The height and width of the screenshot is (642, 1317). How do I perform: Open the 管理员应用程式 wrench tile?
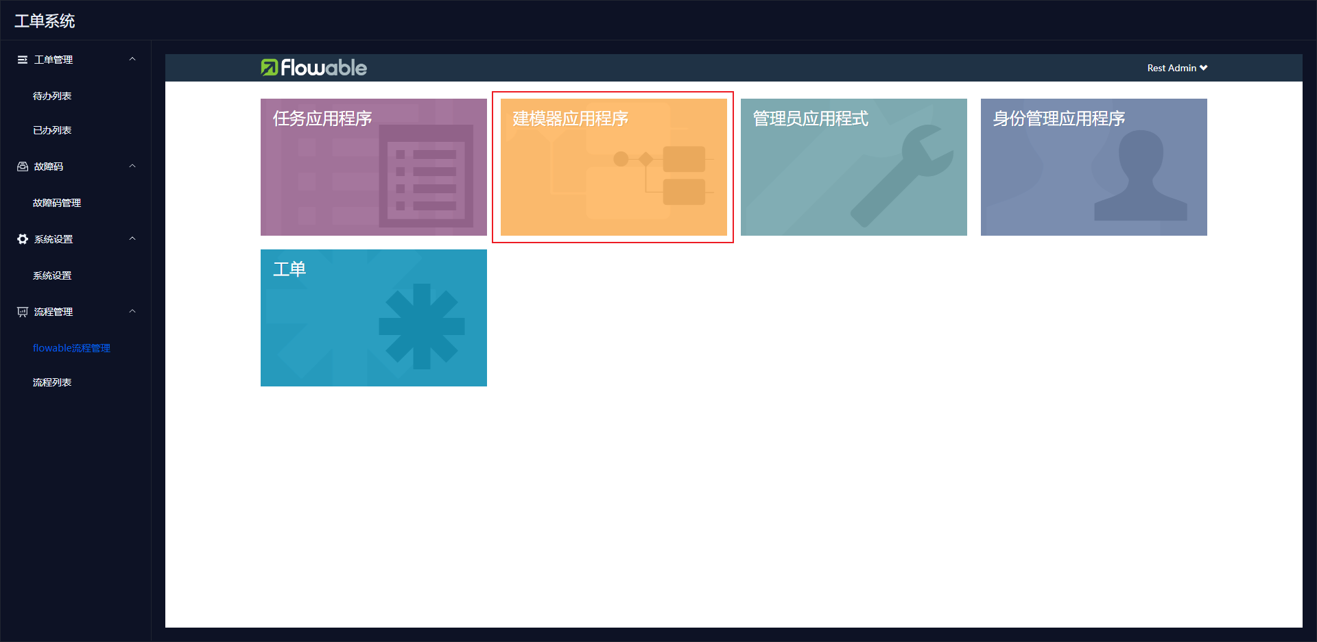(x=854, y=167)
